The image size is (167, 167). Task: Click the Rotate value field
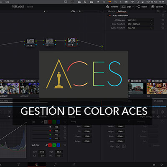[87, 141]
